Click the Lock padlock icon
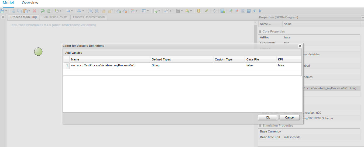This screenshot has height=147, width=364. tap(104, 11)
